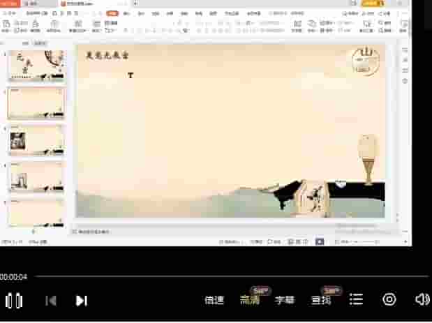This screenshot has height=323, width=432.
Task: Open the highlighted orange Home ribbon tab
Action: tap(112, 13)
